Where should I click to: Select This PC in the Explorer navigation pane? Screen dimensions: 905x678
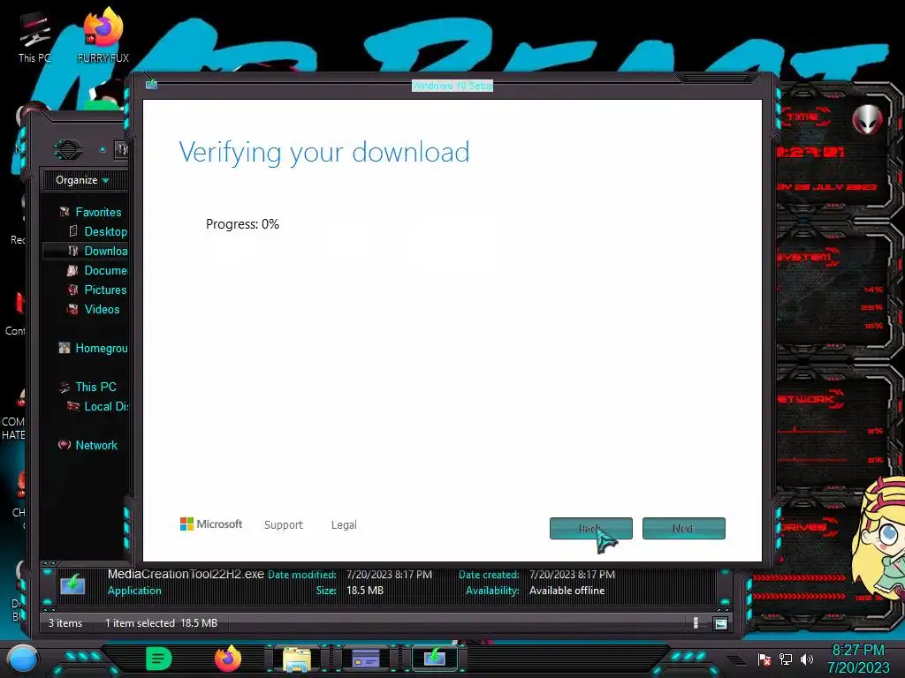click(95, 387)
